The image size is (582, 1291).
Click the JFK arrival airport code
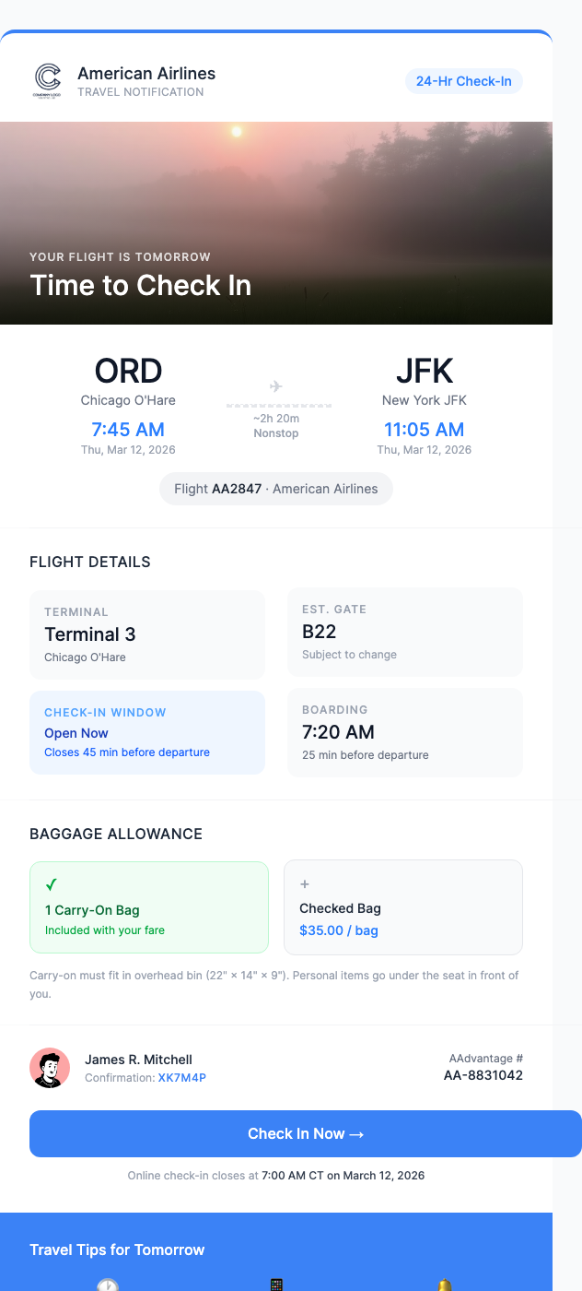click(x=424, y=372)
